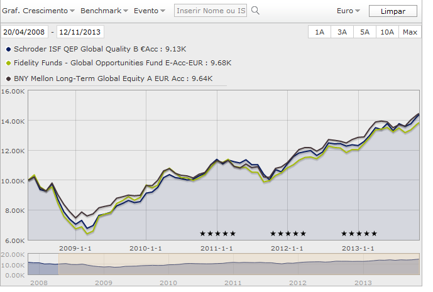Click the dark blue Schroder legend dot

pos(8,50)
